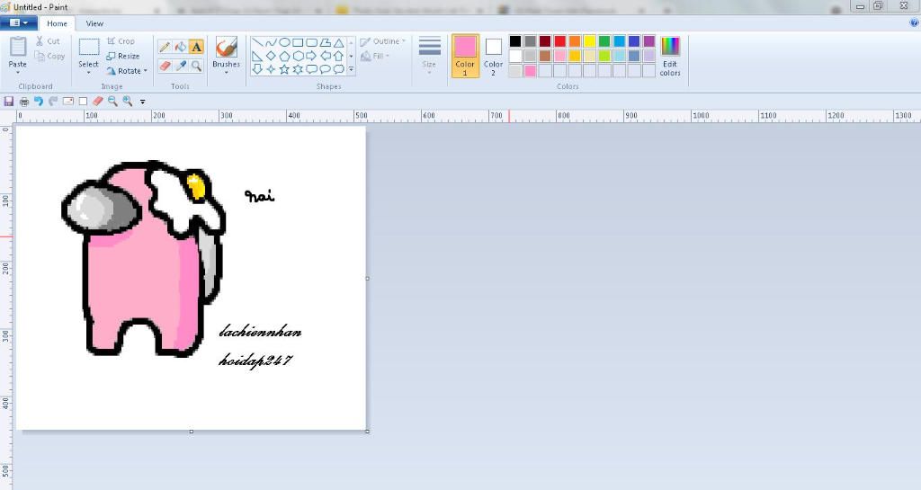Pick the Line shape
This screenshot has height=490, width=921.
256,43
